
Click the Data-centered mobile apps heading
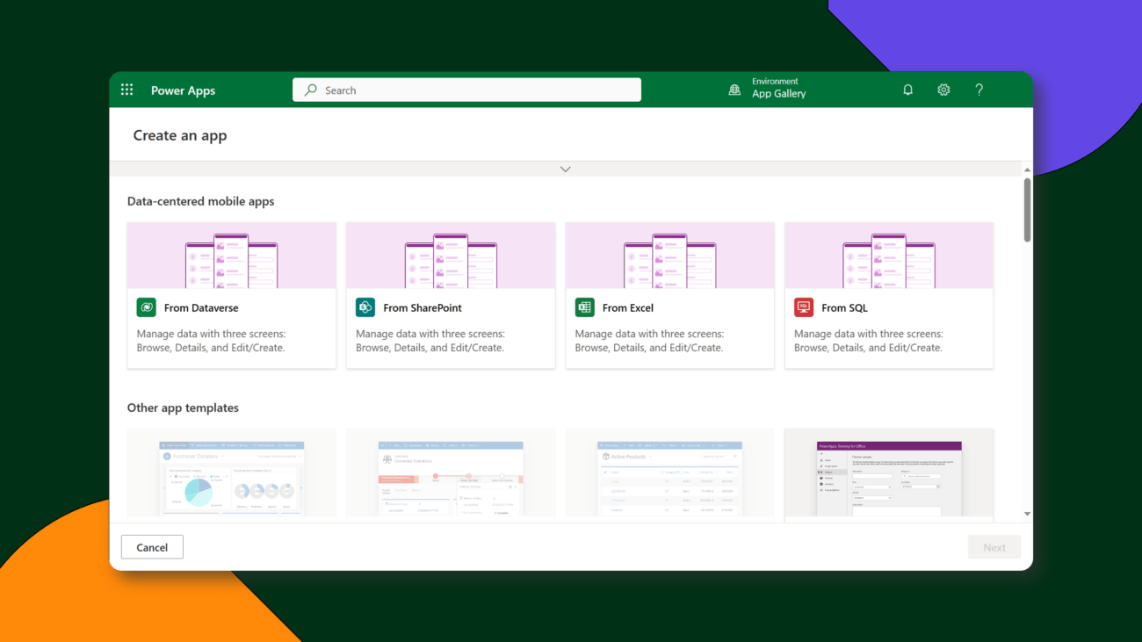[200, 201]
